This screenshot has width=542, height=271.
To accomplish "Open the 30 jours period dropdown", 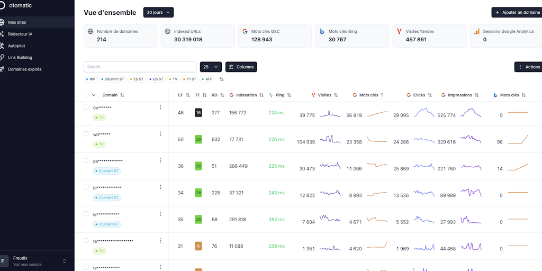I will point(158,12).
